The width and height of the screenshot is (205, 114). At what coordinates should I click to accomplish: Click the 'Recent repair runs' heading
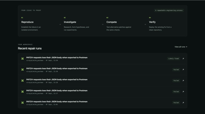(30, 48)
